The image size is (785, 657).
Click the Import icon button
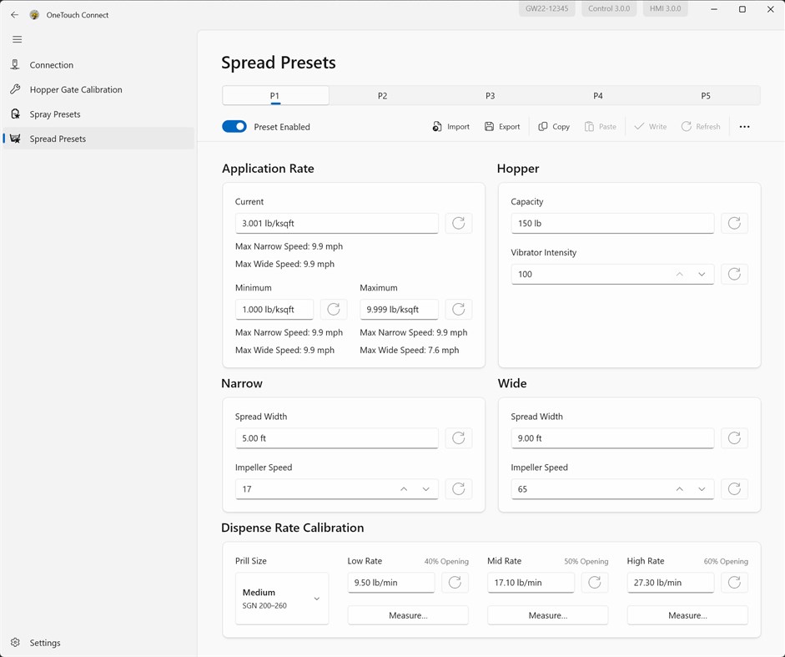451,127
